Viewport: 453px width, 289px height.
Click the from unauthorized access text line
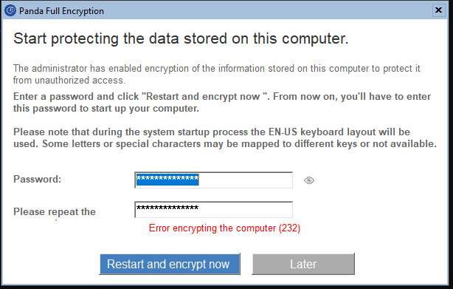click(69, 80)
